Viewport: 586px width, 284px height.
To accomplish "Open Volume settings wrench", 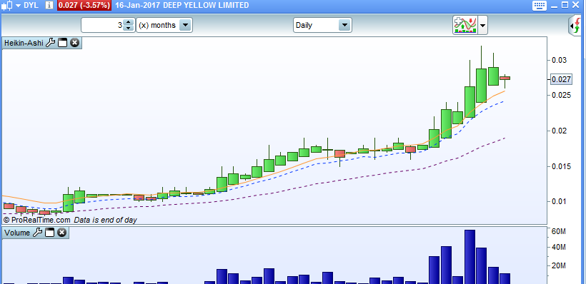I will click(x=37, y=233).
